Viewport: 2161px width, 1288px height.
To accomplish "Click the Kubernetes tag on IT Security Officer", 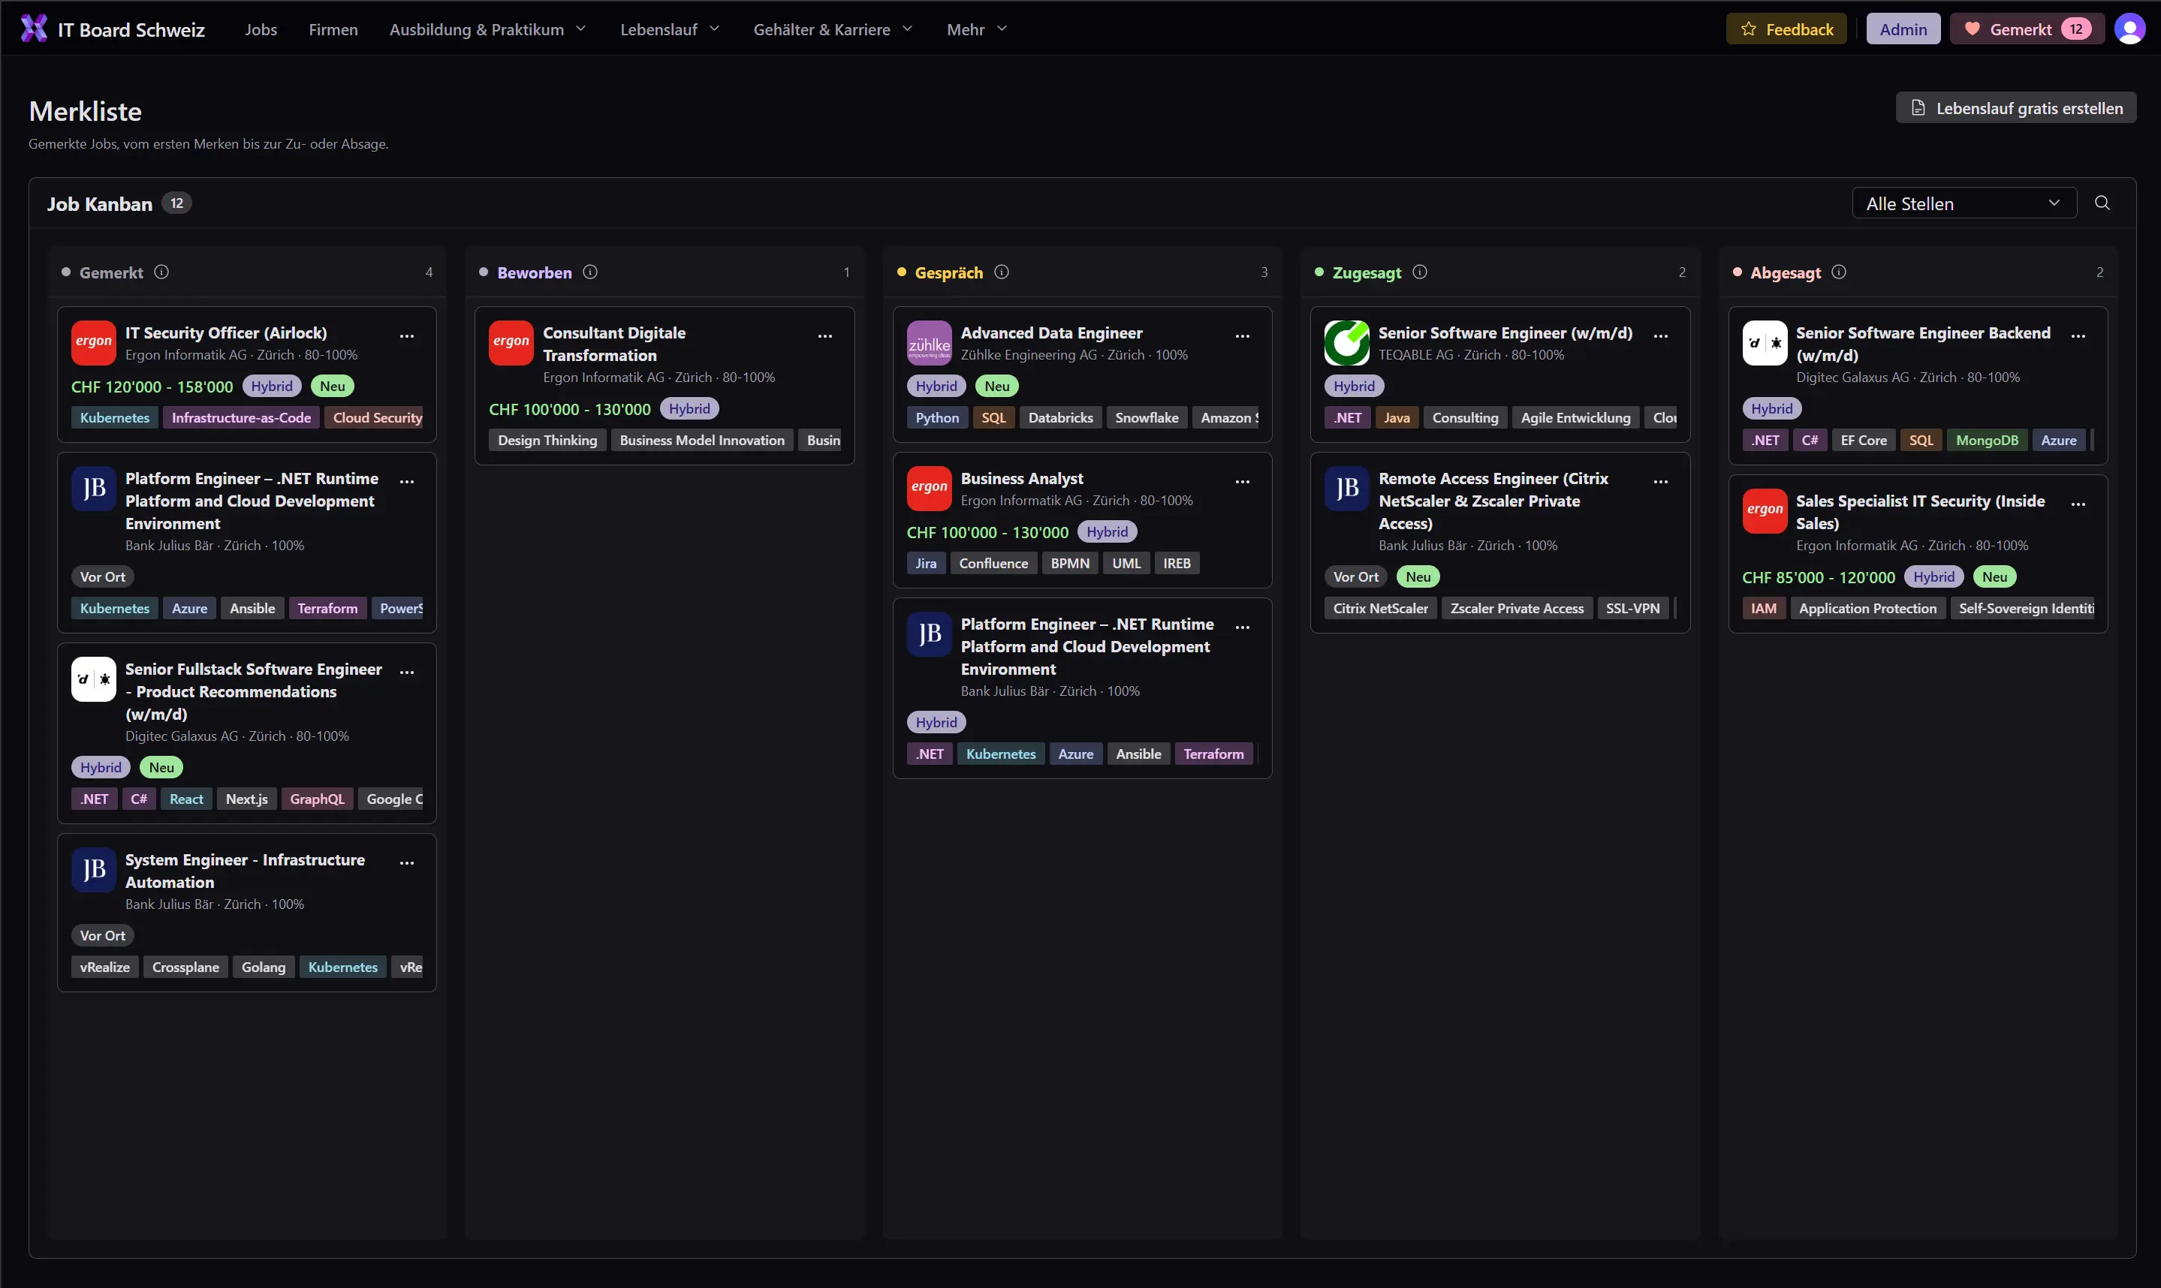I will (115, 418).
